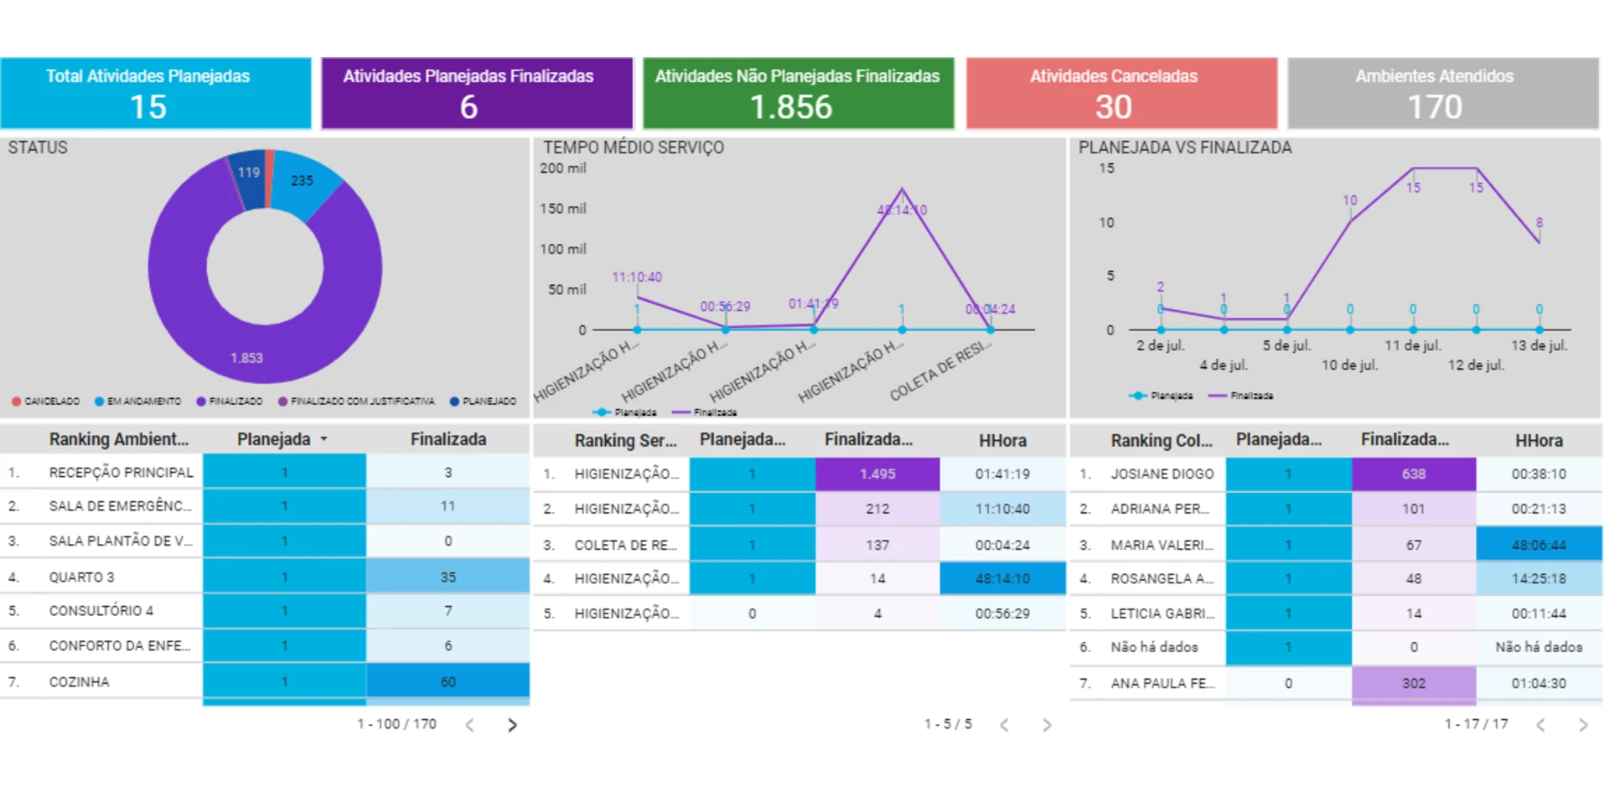1609x808 pixels.
Task: Click next page arrow under Ranking Colaborador table
Action: coord(1583,725)
